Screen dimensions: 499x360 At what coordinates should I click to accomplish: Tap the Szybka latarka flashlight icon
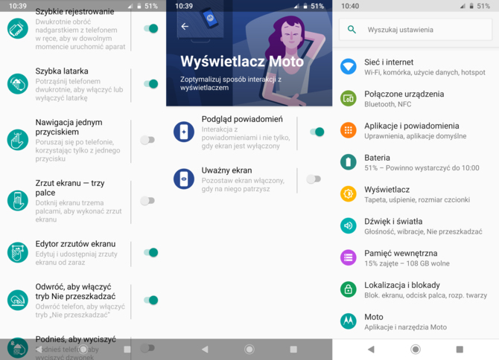18,84
